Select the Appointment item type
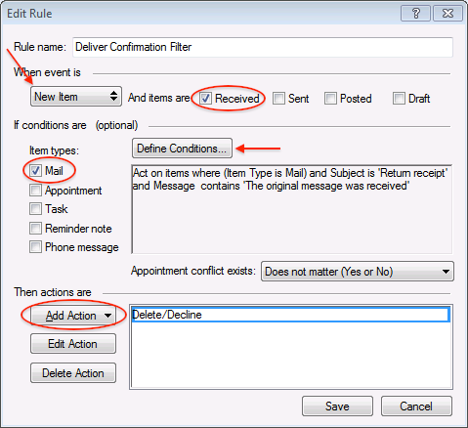 coord(35,191)
